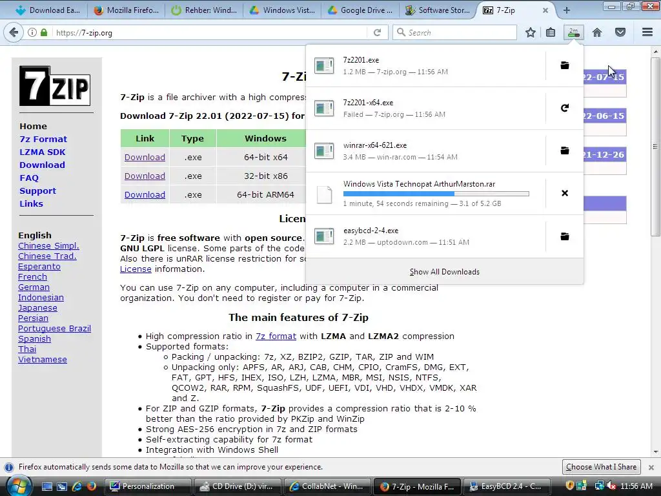
Task: Open EasyBCD 2.4 taskbar window
Action: (x=507, y=486)
